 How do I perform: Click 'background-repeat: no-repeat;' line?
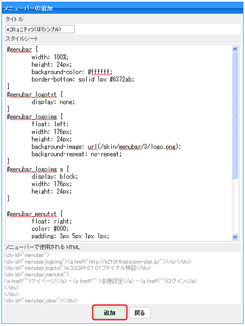pos(77,154)
